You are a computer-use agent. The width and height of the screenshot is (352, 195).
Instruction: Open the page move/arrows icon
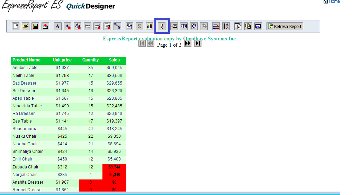[194, 27]
